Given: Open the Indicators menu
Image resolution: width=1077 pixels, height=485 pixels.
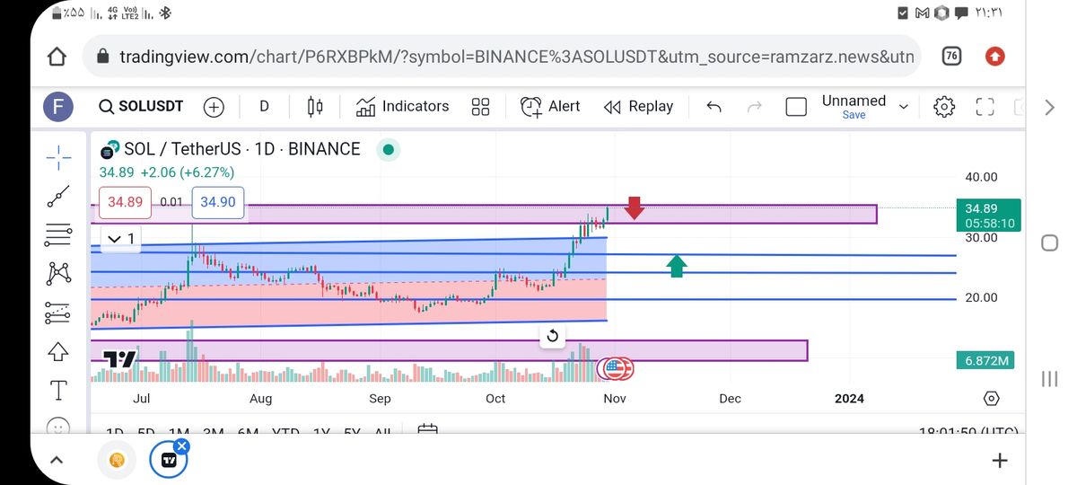Looking at the screenshot, I should 402,107.
